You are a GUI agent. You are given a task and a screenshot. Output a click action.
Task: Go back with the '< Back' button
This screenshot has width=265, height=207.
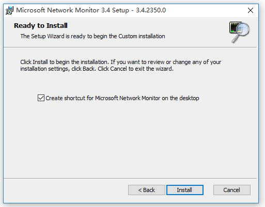point(147,190)
